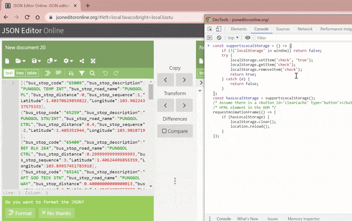This screenshot has width=352, height=221.
Task: Close the JSON Editor Online tab
Action: point(75,6)
